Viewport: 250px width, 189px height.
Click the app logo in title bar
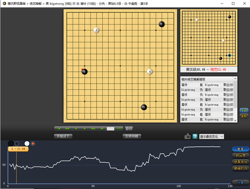[4, 3]
